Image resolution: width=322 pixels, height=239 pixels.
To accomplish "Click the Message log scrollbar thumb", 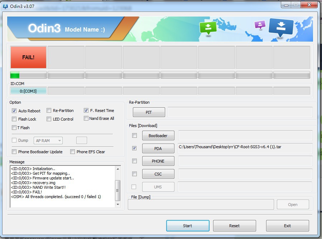I will coord(118,190).
